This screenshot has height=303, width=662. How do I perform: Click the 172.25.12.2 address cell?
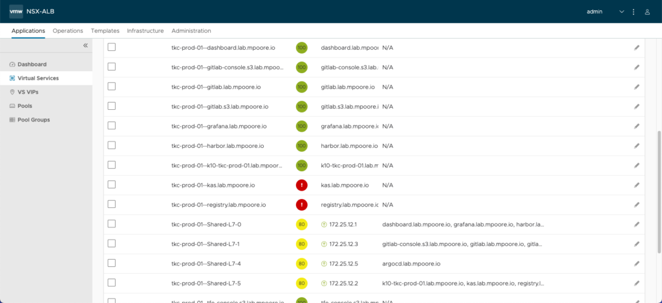[x=343, y=283]
